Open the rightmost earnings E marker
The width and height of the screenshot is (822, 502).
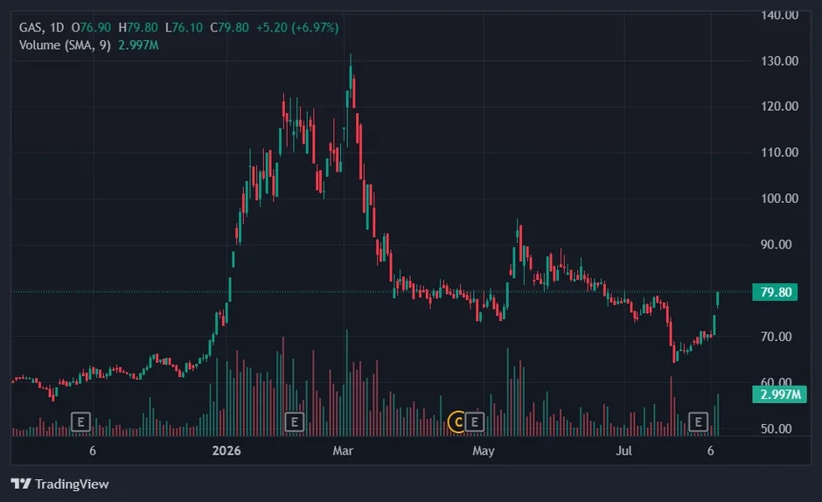(x=698, y=422)
